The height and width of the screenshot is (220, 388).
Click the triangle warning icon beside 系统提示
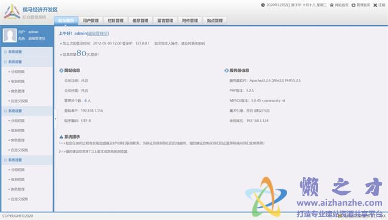click(61, 137)
